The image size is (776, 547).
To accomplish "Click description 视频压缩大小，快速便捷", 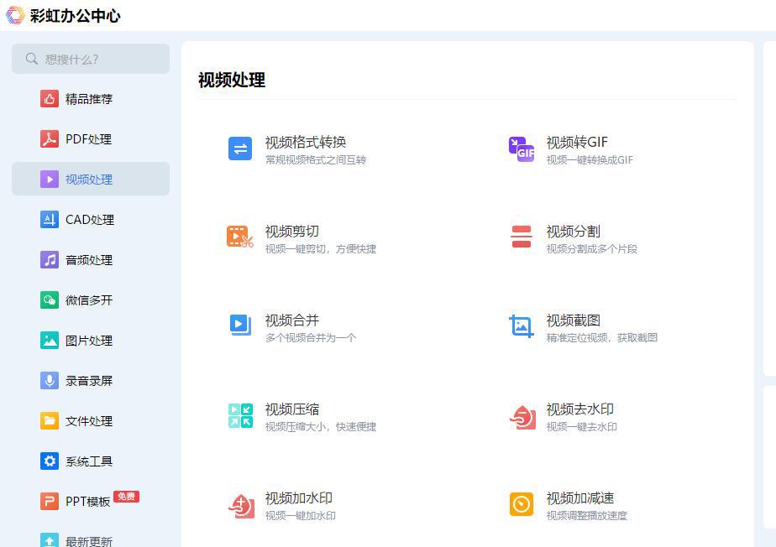I will coord(321,427).
